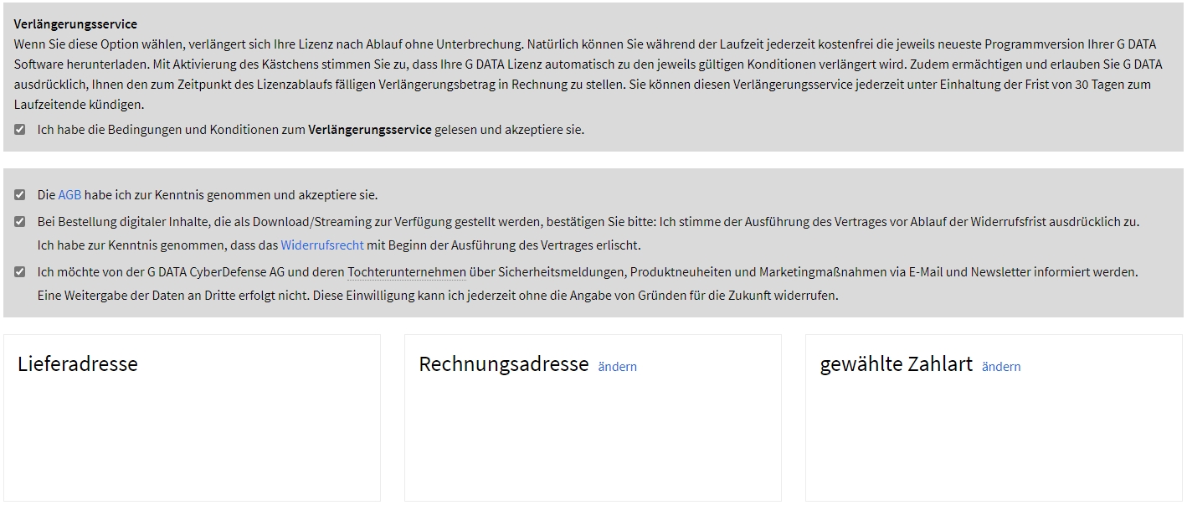This screenshot has height=505, width=1187.
Task: Uncheck the newsletter and marketing consent checkbox
Action: [x=19, y=272]
